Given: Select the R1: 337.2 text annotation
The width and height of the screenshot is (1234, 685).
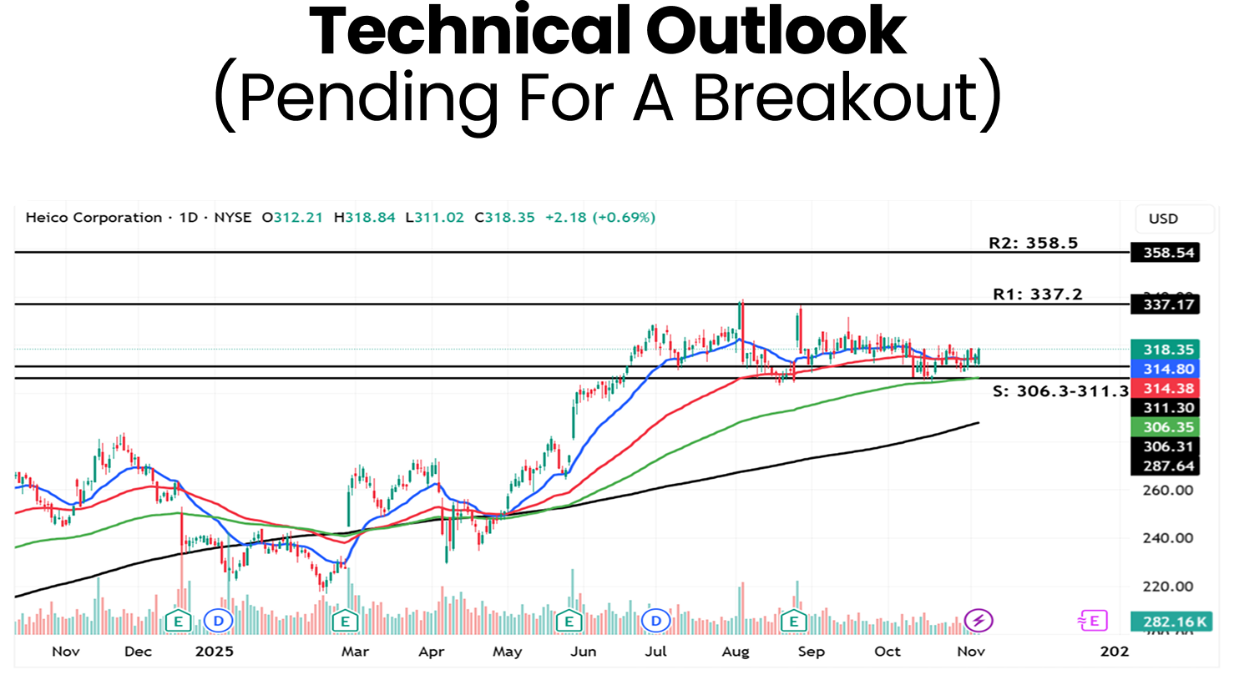Looking at the screenshot, I should tap(1037, 295).
